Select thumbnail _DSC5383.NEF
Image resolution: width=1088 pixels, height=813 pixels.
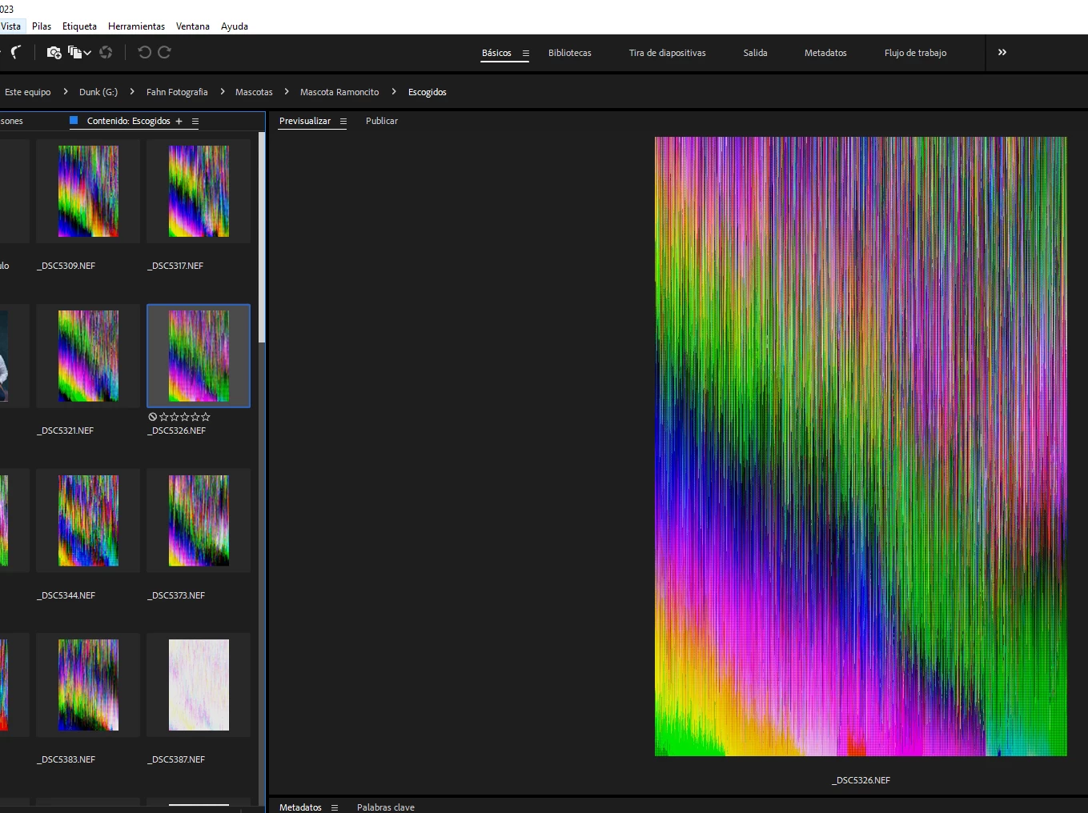[x=88, y=685]
